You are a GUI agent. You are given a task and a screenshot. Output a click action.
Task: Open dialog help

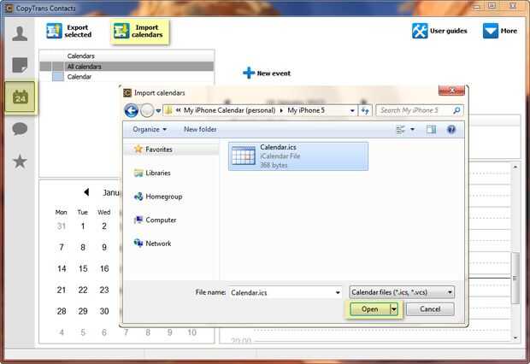[450, 129]
